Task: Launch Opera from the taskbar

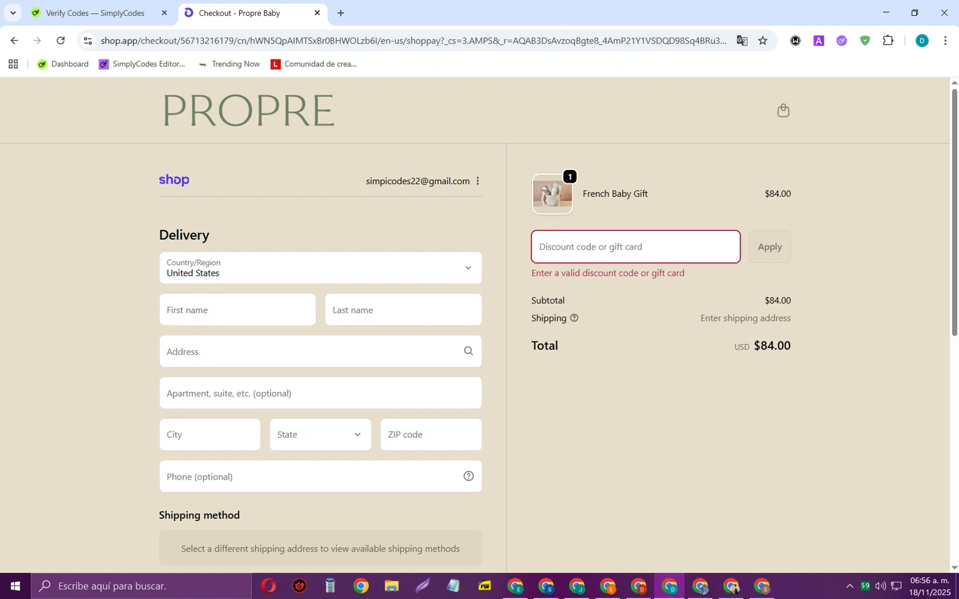Action: [x=269, y=586]
